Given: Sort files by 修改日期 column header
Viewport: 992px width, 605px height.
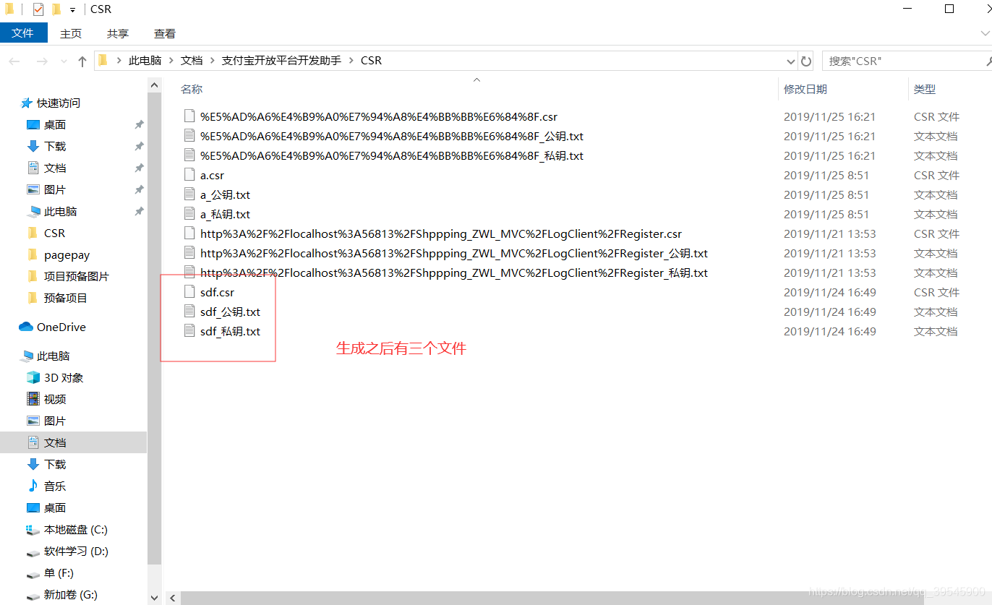Looking at the screenshot, I should click(x=805, y=89).
